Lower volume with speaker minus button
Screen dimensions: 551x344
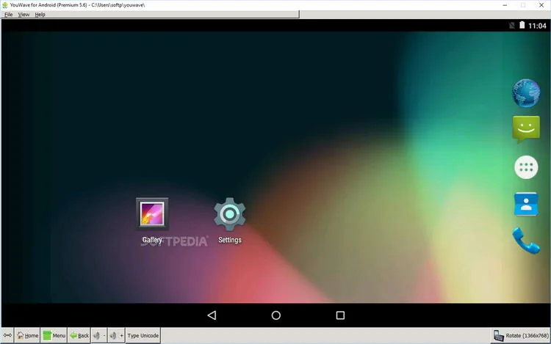(x=99, y=336)
